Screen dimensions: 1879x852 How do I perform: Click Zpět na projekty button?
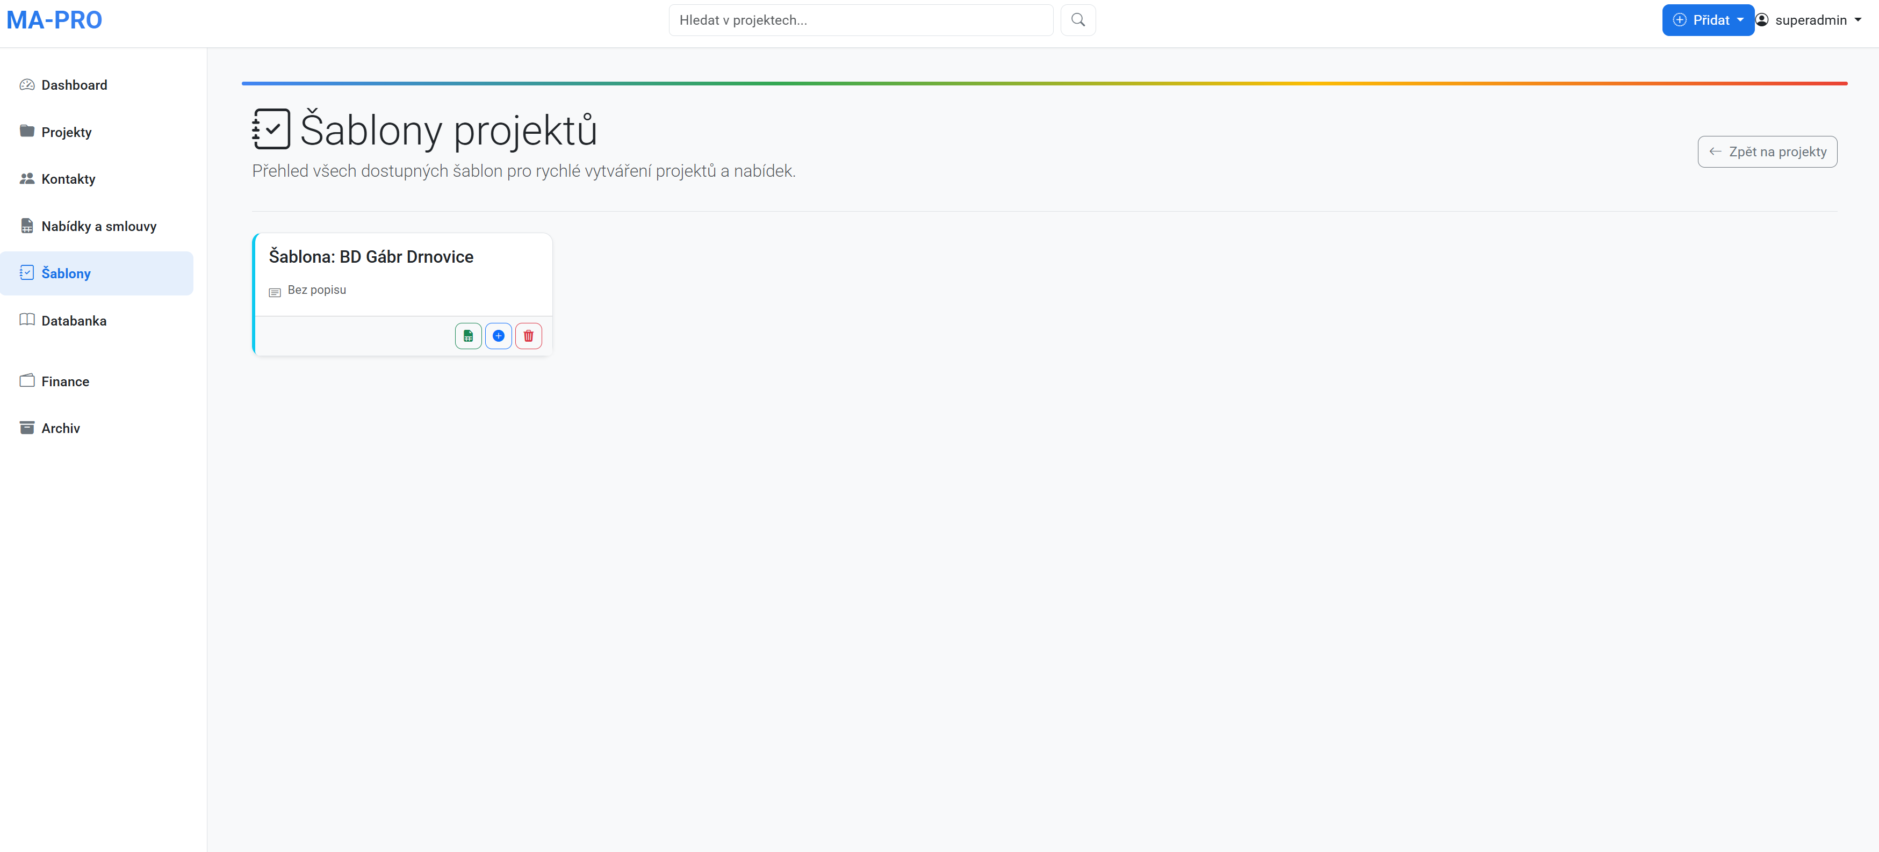1767,151
